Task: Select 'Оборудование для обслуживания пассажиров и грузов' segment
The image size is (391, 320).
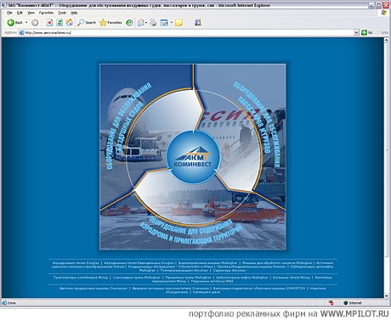Action: [x=258, y=125]
